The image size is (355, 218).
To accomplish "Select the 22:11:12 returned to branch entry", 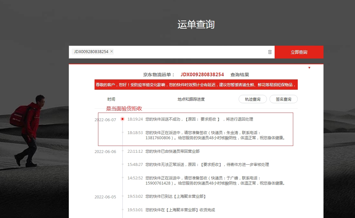I will click(173, 151).
